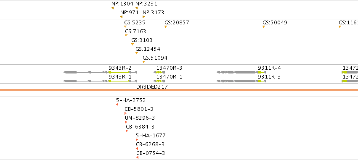Click the GS:20857 insertion triangle

pos(165,27)
